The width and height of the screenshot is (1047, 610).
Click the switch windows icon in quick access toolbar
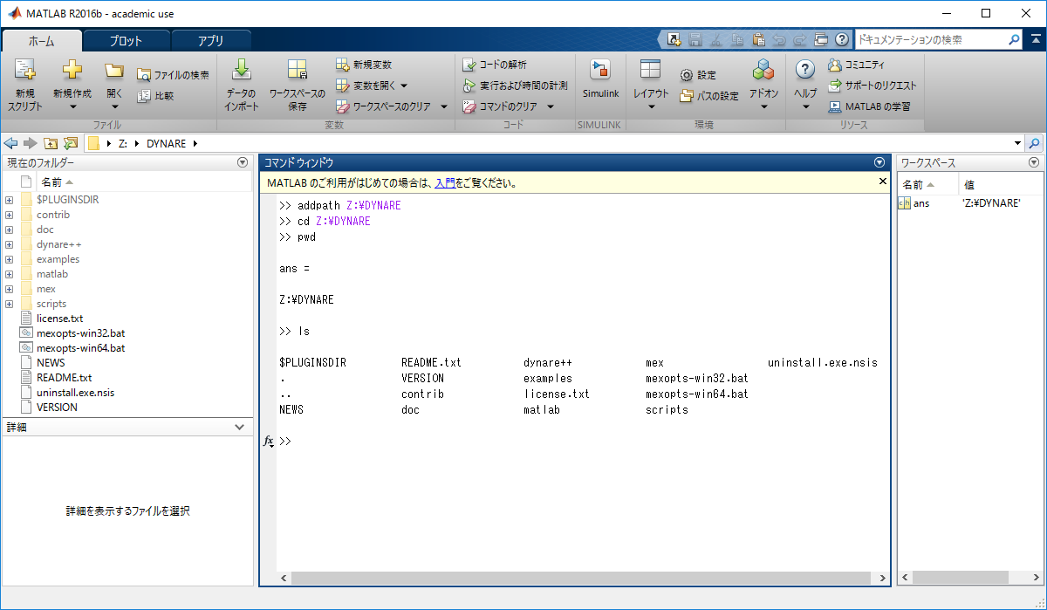tap(821, 39)
